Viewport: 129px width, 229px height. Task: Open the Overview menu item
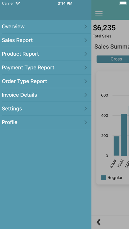click(46, 27)
